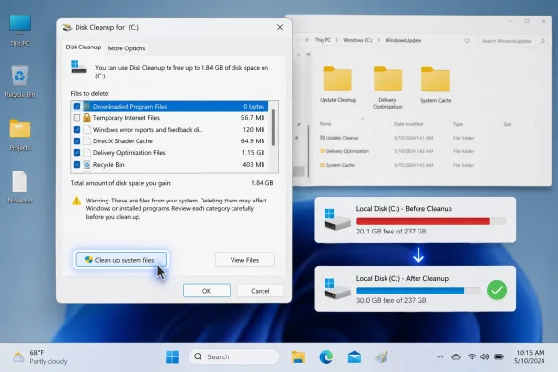This screenshot has width=558, height=372.
Task: Uncheck the Recycle Bin checkbox in the list
Action: click(77, 165)
